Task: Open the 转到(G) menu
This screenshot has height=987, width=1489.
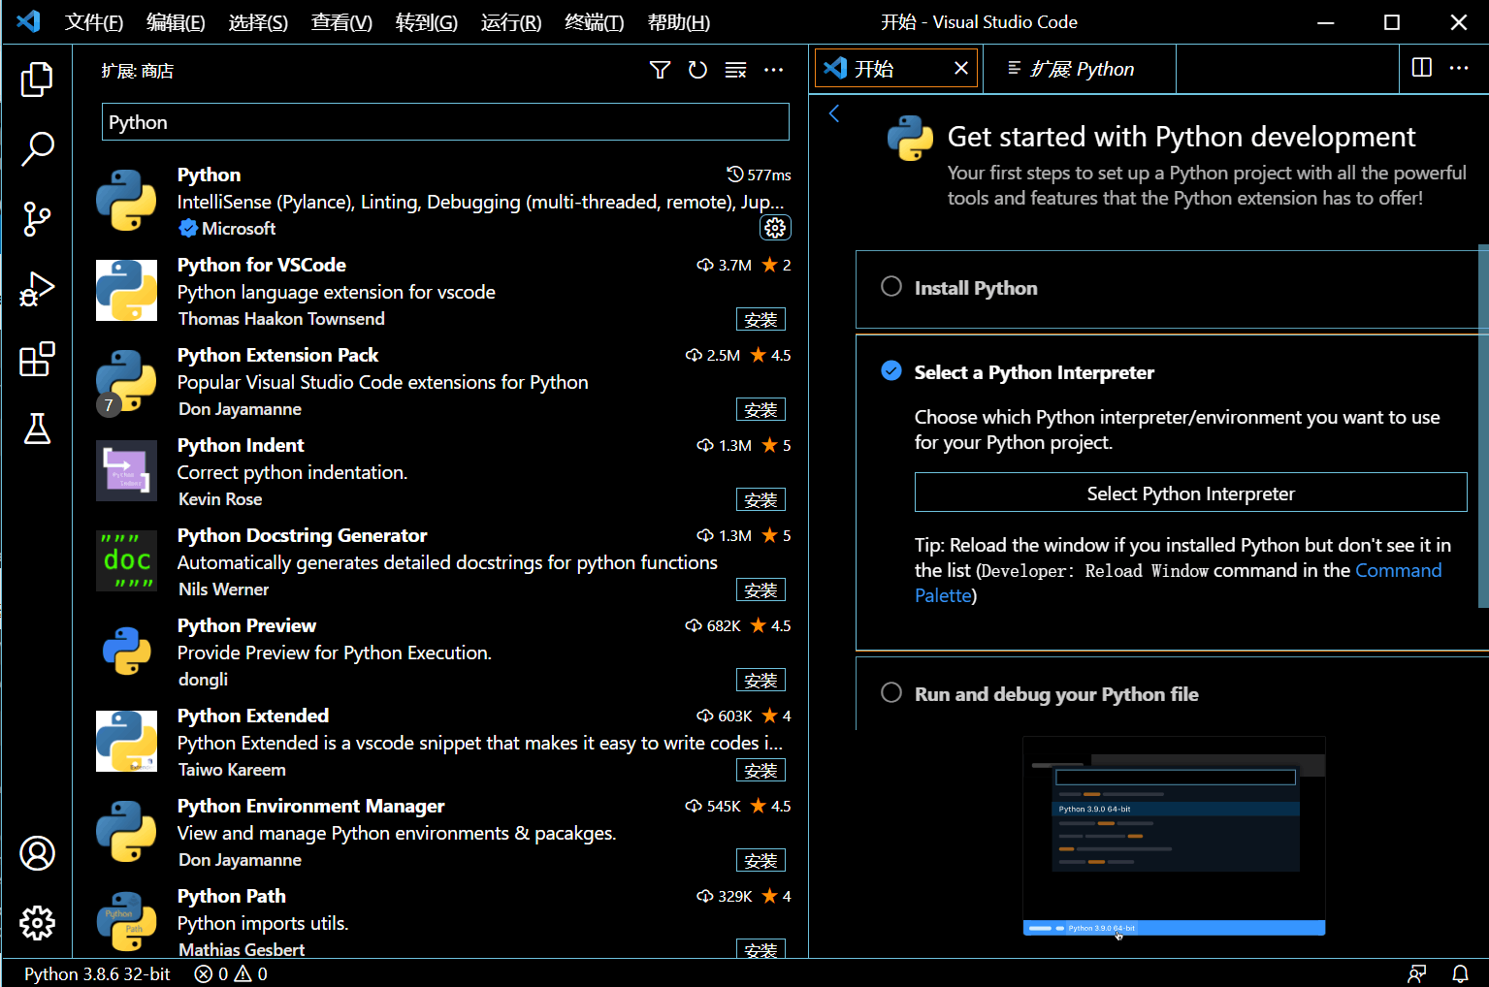Action: coord(427,22)
